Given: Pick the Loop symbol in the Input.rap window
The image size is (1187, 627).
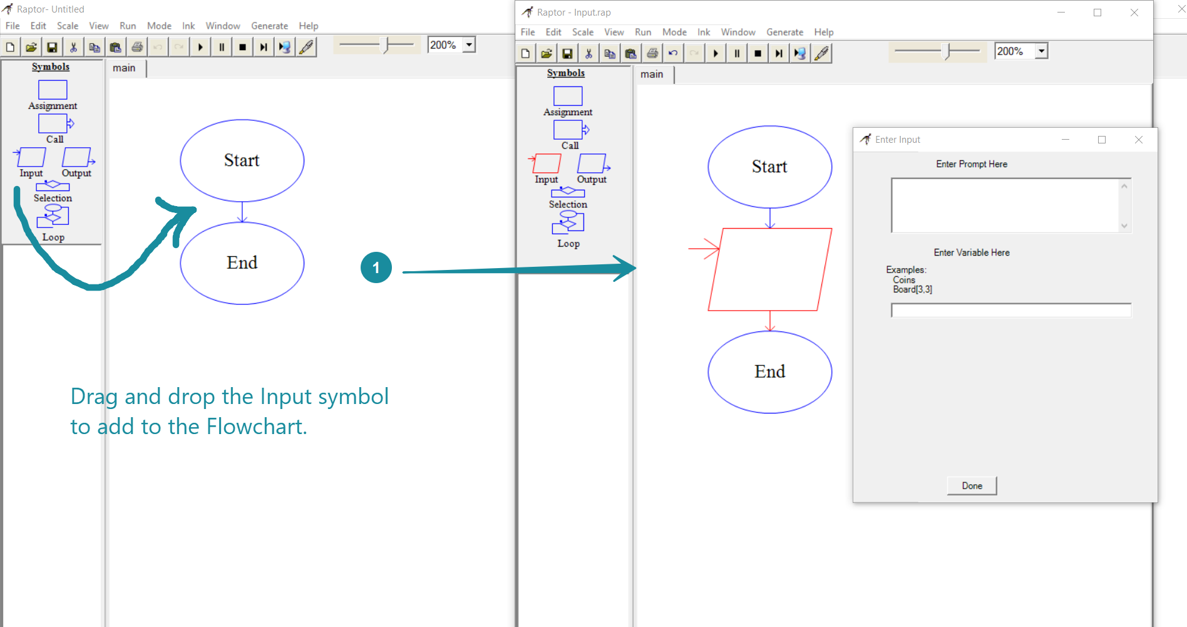Looking at the screenshot, I should [568, 223].
